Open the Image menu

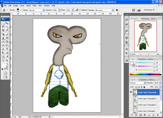coord(15,6)
